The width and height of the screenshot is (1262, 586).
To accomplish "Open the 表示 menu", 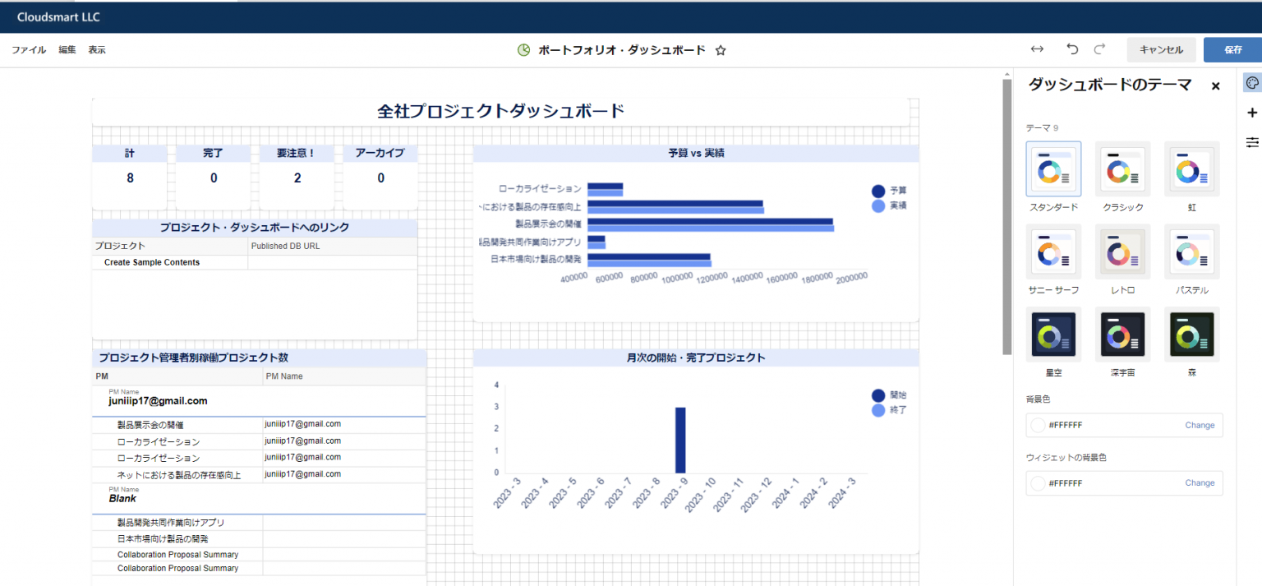I will (x=97, y=50).
